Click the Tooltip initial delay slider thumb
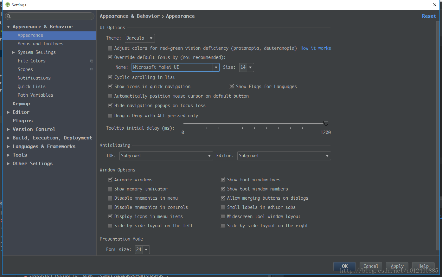Viewport: 442px width, 277px height. pyautogui.click(x=325, y=123)
